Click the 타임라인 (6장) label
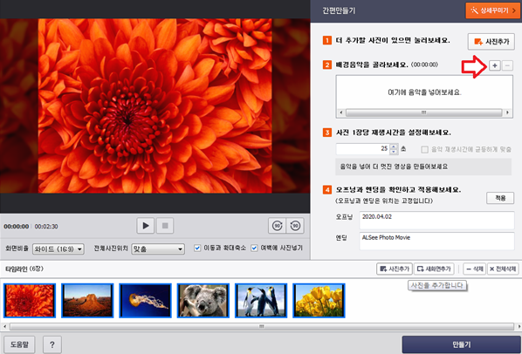522x354 pixels. click(x=24, y=269)
